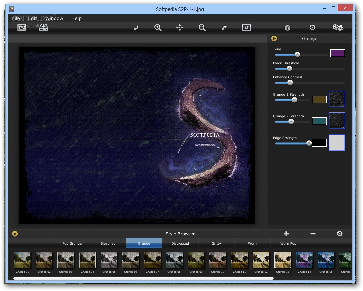Switch to the Worn tab
This screenshot has width=363, height=291.
tap(252, 243)
